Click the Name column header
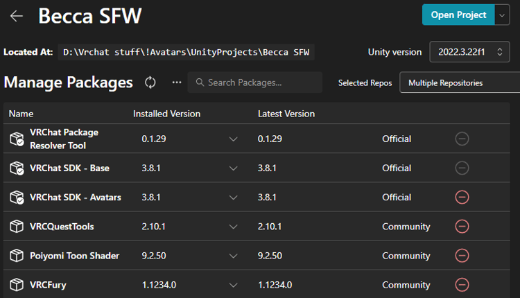 (21, 114)
